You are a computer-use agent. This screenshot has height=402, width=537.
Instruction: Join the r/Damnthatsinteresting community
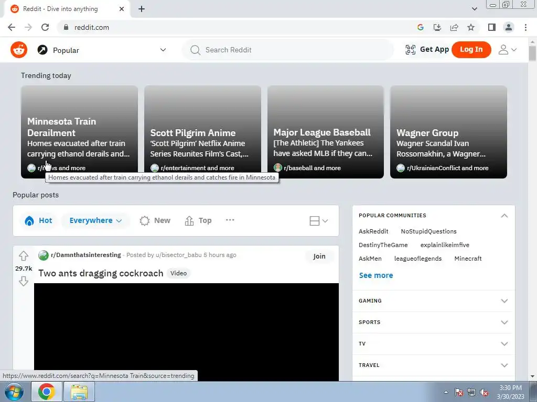pos(319,256)
